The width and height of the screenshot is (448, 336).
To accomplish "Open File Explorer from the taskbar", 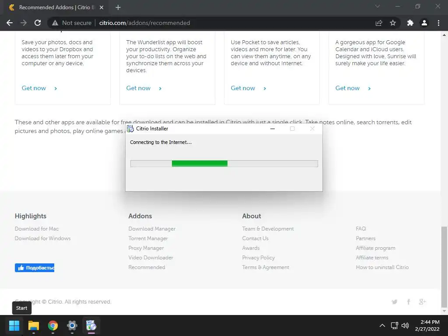I will coord(33,325).
